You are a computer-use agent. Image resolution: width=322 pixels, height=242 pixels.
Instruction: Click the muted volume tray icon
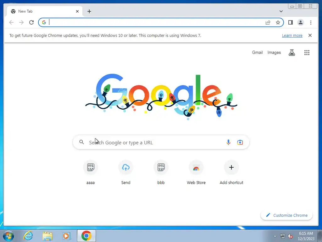(x=290, y=236)
